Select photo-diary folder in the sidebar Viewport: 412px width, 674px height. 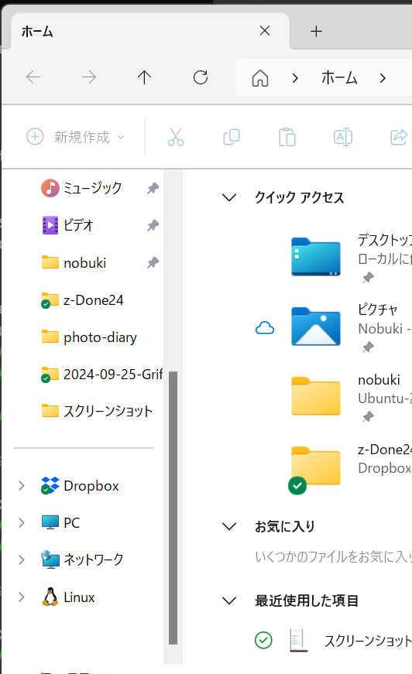point(89,337)
